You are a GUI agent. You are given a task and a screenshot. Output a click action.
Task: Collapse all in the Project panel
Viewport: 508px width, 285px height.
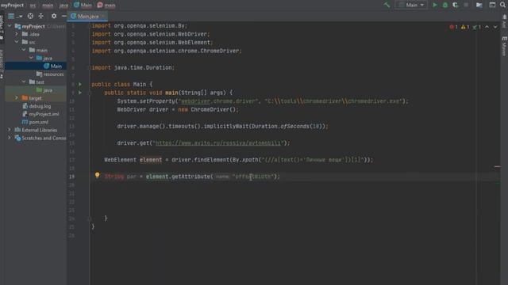click(40, 16)
